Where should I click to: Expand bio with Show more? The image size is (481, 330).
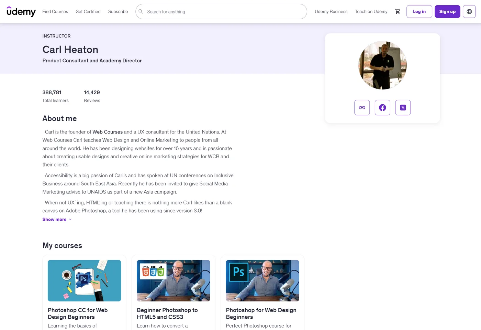pos(57,220)
